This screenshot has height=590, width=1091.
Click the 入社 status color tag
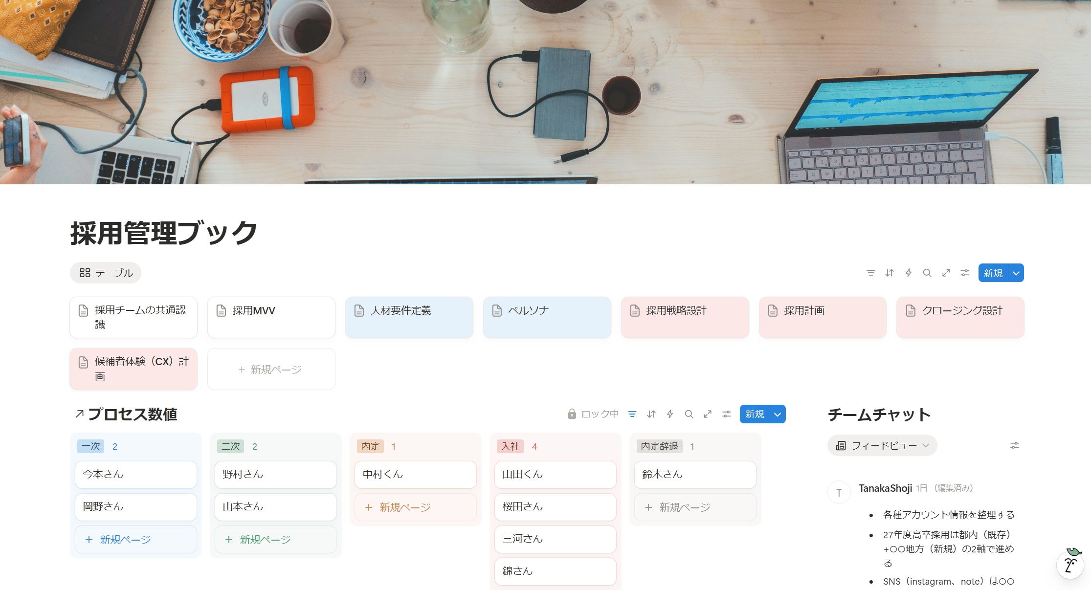[510, 446]
